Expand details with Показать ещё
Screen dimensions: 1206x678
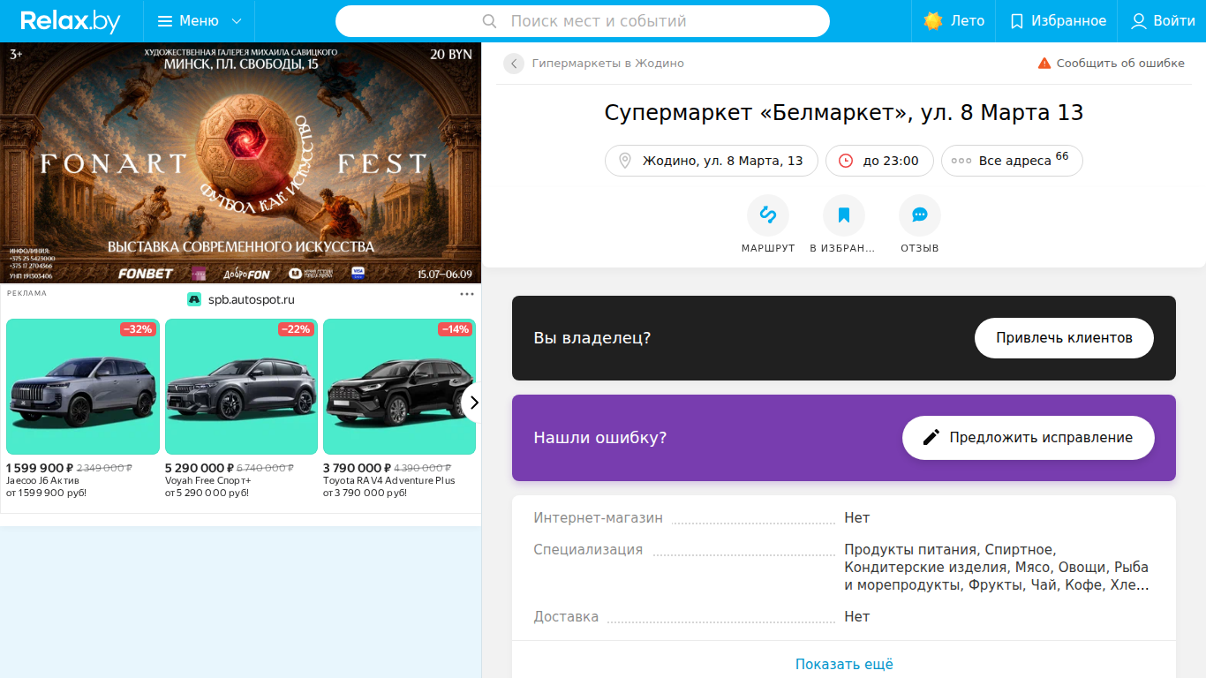pos(844,664)
